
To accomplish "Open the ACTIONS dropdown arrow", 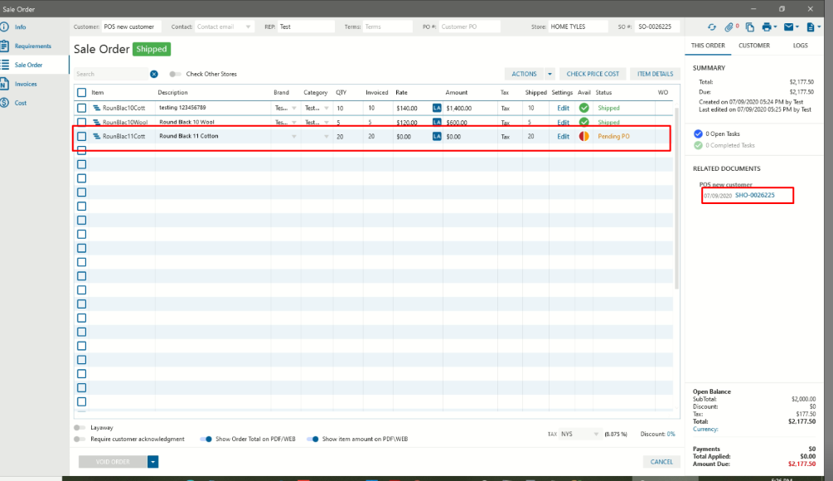I will 550,74.
